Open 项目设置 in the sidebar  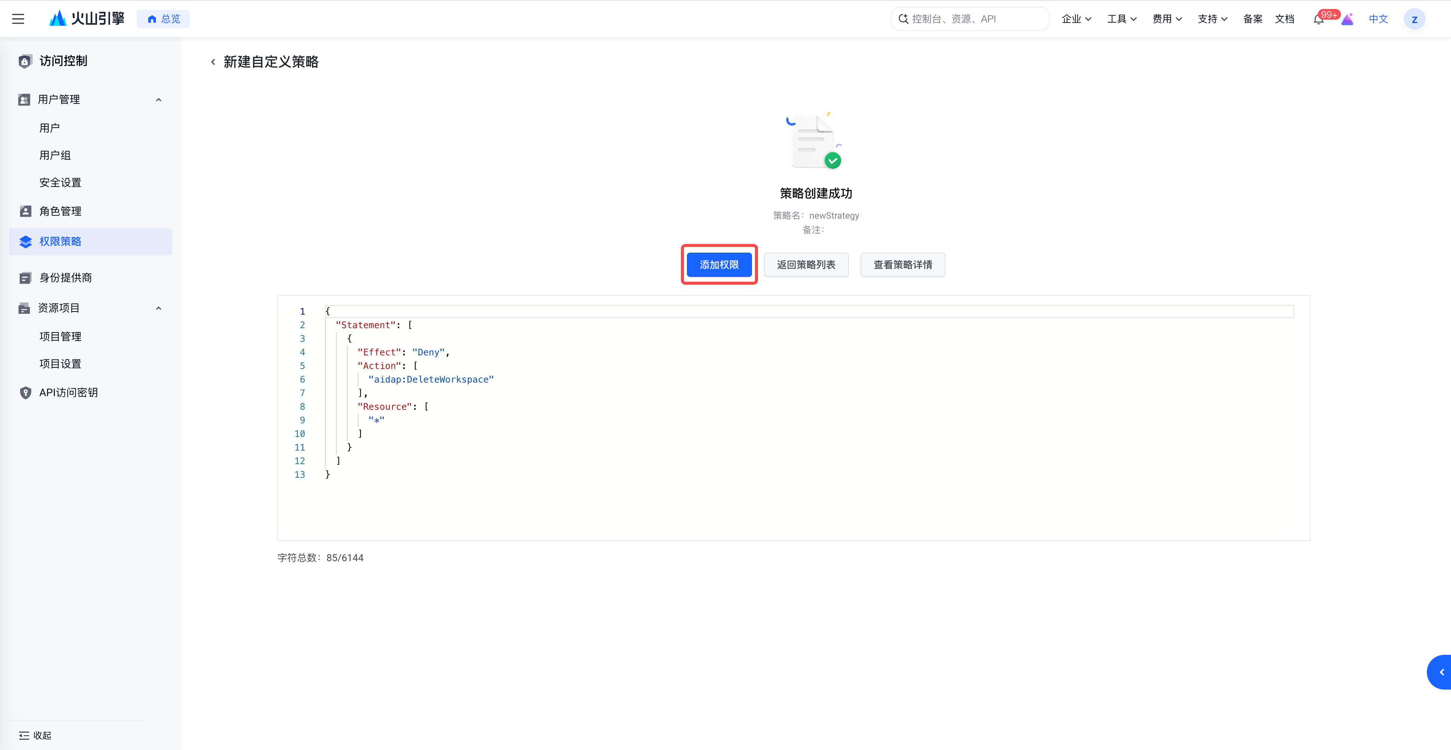[60, 364]
